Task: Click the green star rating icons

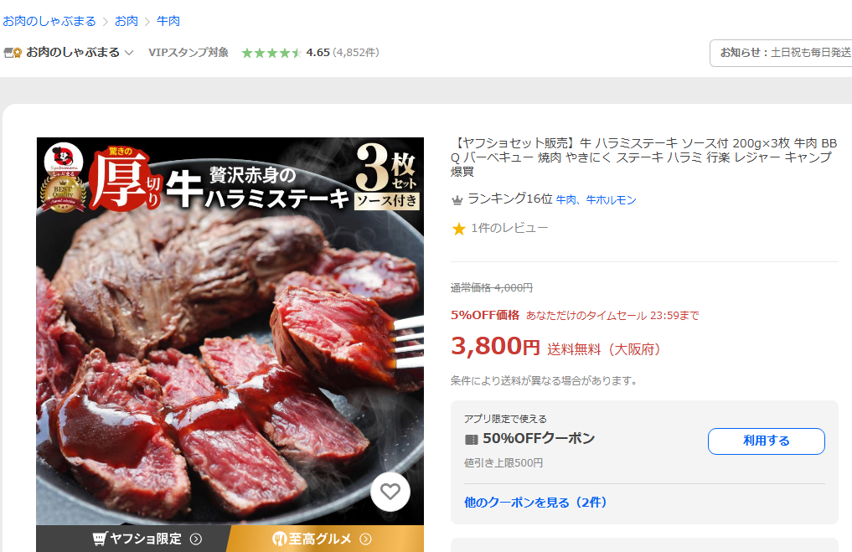Action: click(271, 53)
